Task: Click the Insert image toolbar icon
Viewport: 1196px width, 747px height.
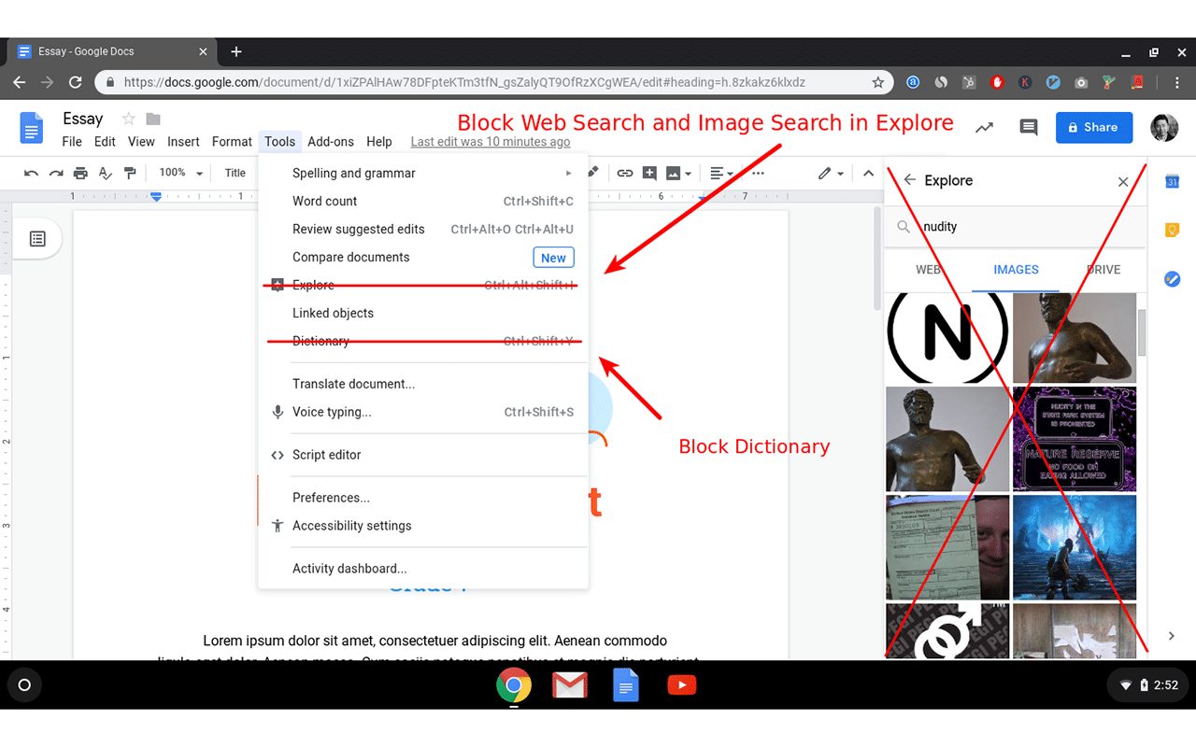Action: tap(674, 173)
